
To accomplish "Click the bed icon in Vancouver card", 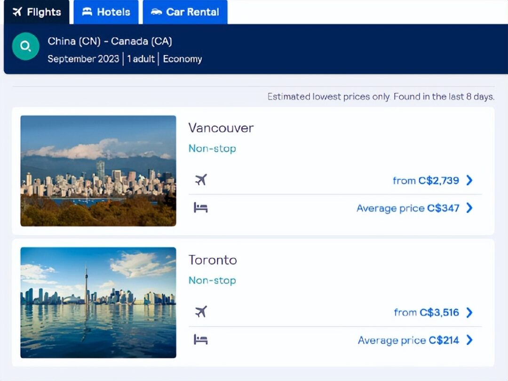I will [200, 208].
